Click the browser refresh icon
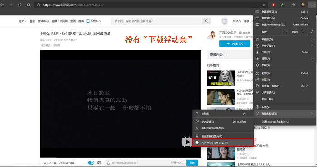Screen dimensions: 317x167 (19, 5)
